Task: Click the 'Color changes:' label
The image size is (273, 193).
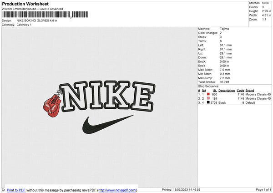Action: click(208, 33)
